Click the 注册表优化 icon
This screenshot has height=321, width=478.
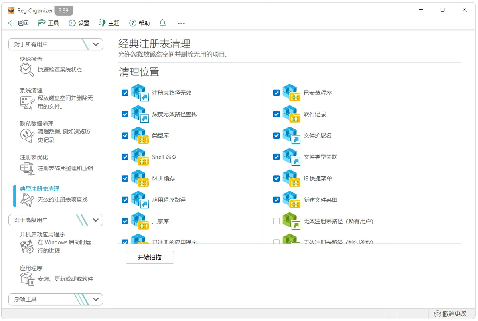[27, 168]
